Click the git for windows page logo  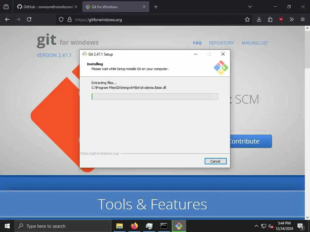tap(68, 41)
